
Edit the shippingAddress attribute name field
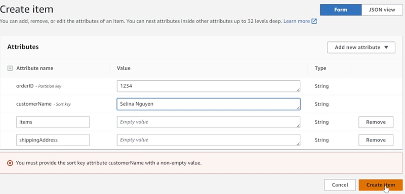(53, 140)
